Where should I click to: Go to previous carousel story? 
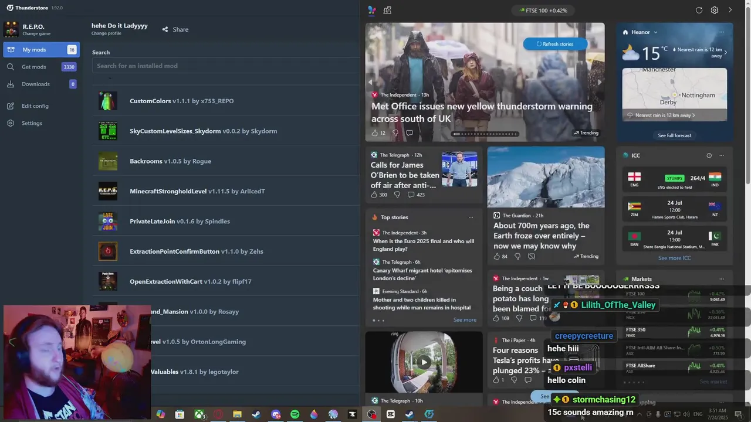tap(370, 82)
